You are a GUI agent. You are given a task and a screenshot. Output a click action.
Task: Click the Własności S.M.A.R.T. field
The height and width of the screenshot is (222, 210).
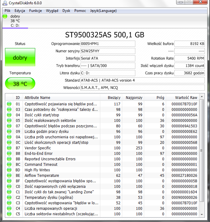(x=143, y=88)
